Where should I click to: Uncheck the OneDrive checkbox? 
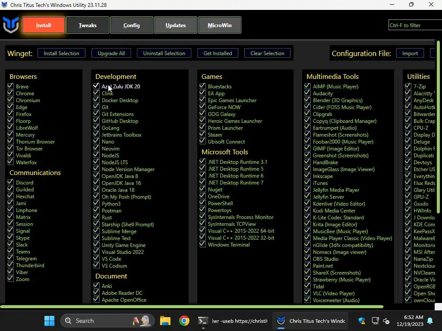click(x=202, y=196)
